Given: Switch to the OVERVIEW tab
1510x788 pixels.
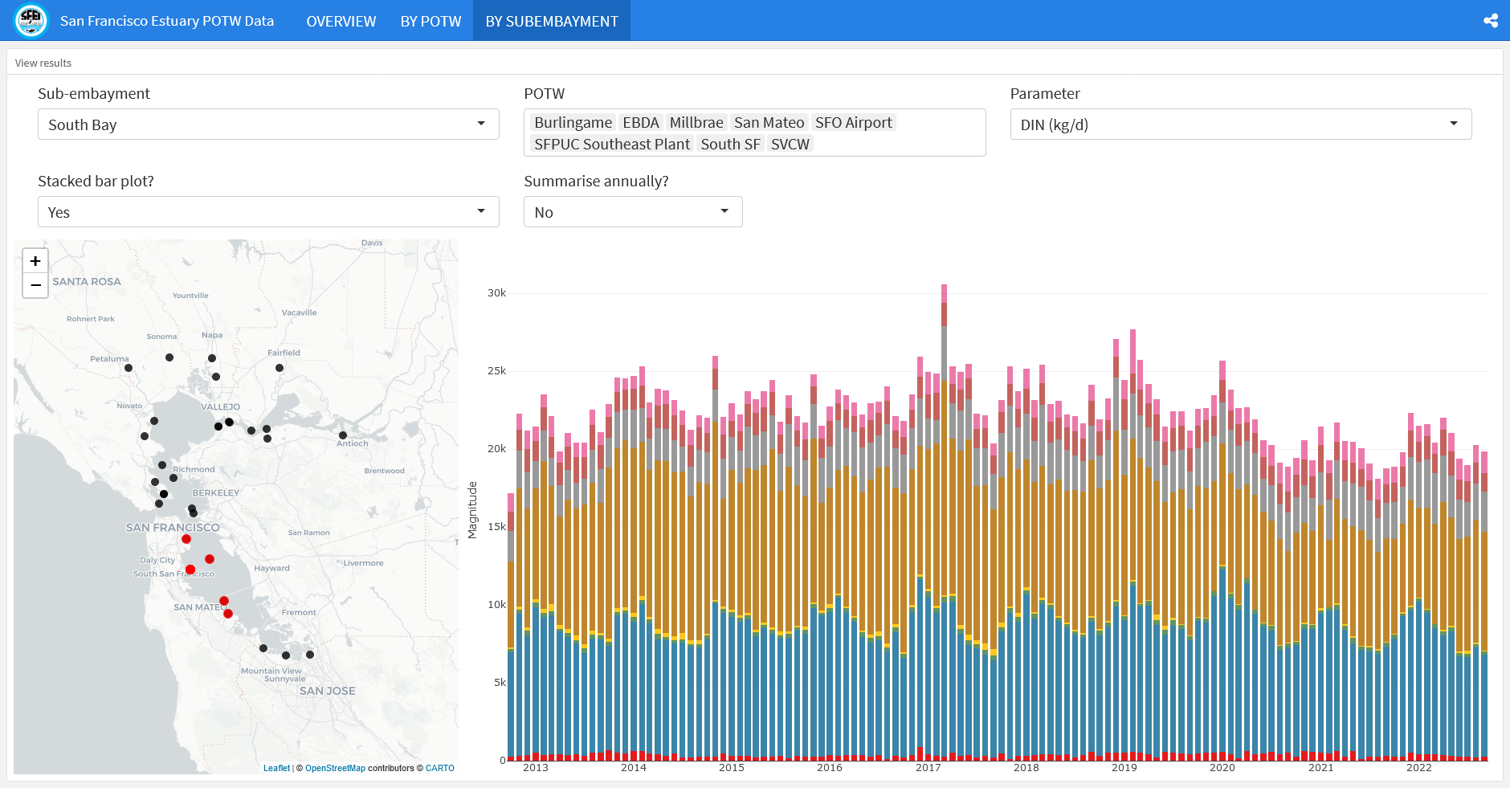Looking at the screenshot, I should (341, 21).
